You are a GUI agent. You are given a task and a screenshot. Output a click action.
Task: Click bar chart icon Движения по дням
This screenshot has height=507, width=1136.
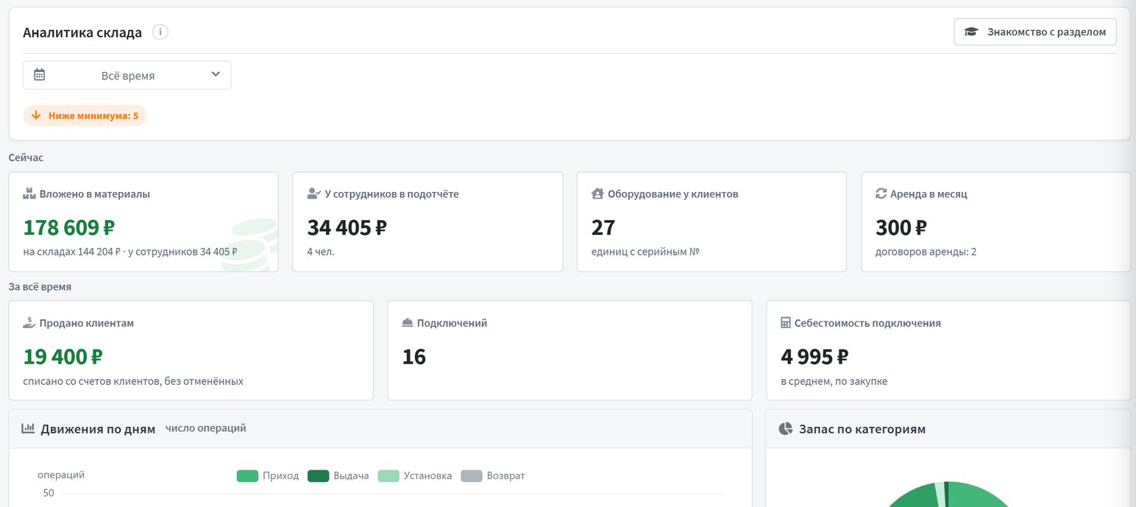(29, 428)
